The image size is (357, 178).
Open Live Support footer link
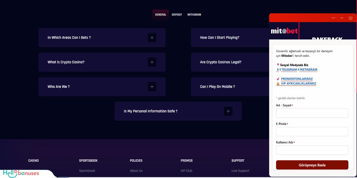240,171
